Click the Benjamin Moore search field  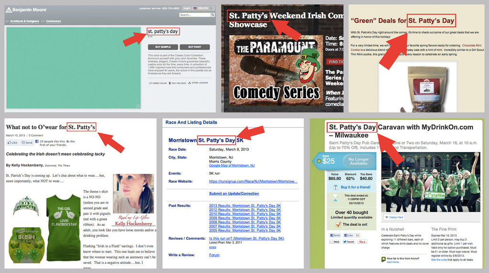195,15
